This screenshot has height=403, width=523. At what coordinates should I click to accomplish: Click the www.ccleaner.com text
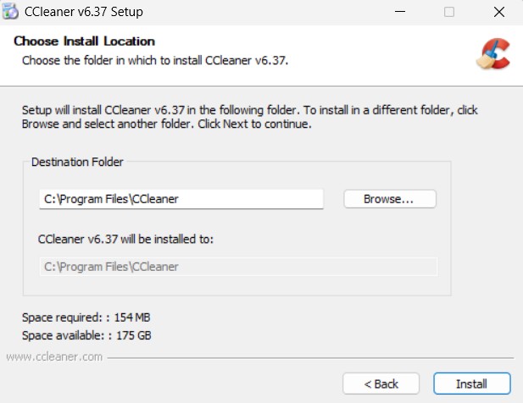point(54,356)
